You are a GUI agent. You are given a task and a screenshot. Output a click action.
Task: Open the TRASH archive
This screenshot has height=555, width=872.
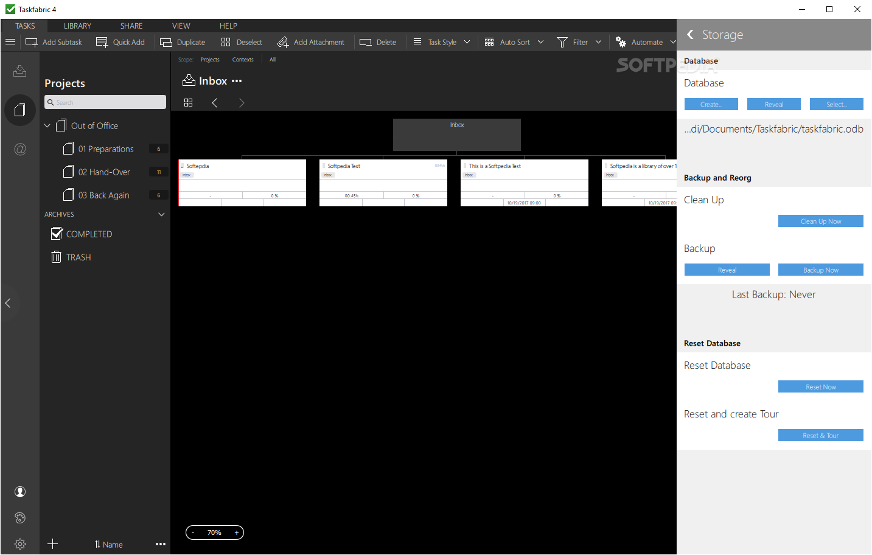click(x=71, y=257)
